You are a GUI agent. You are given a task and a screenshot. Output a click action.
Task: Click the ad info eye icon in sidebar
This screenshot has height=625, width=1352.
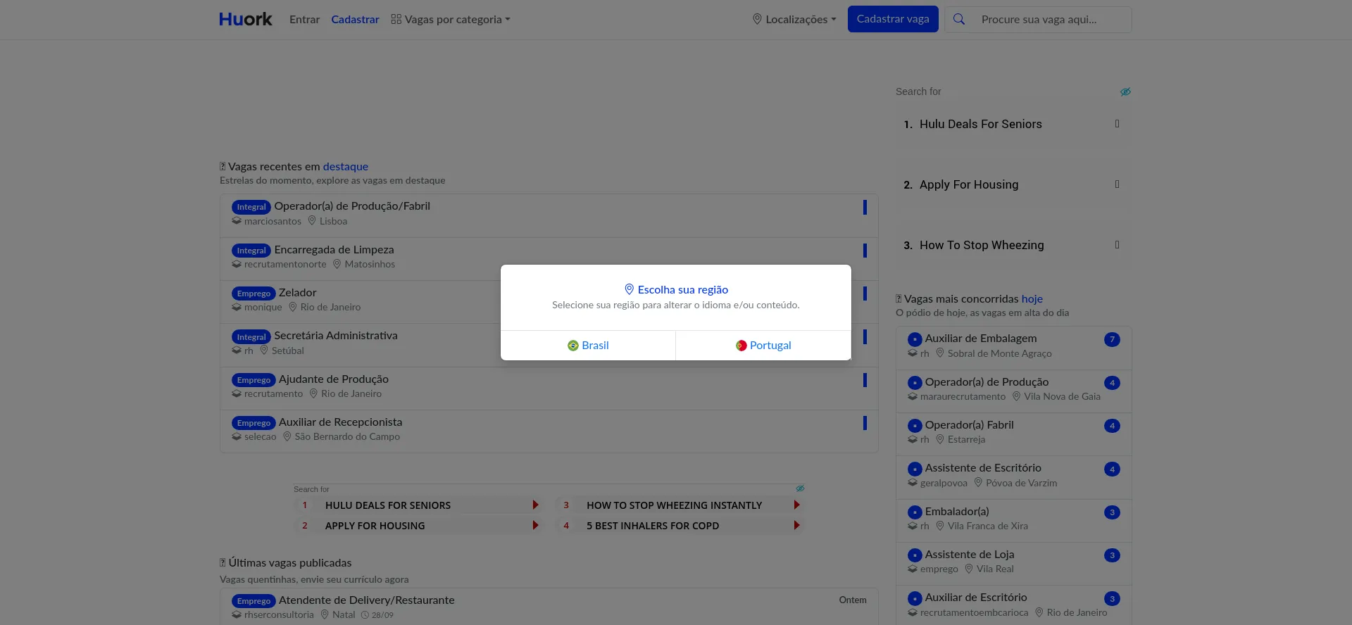pos(1125,91)
